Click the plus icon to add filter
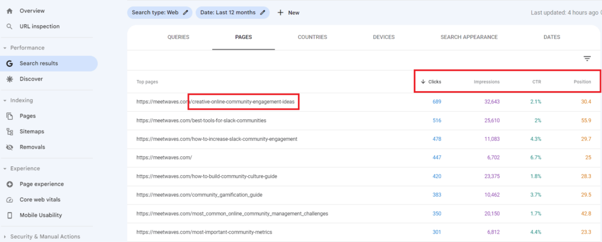602x242 pixels. pyautogui.click(x=280, y=12)
